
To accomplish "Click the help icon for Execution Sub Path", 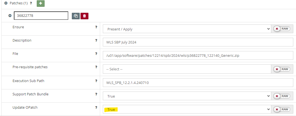I will coord(96,81).
